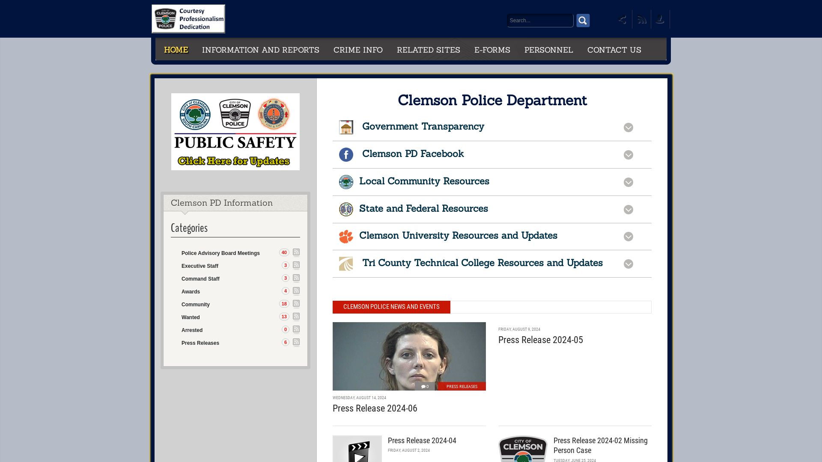Open RSS feed for Police Advisory Board Meetings
Screen dimensions: 822x462
pyautogui.click(x=296, y=252)
